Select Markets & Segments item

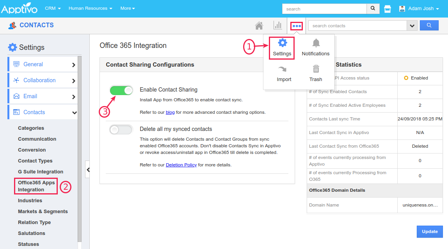coord(43,211)
